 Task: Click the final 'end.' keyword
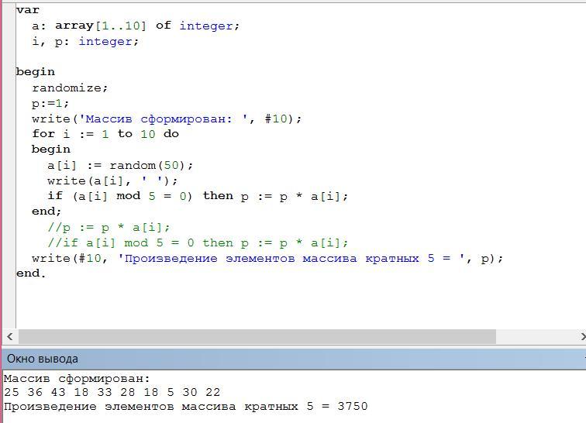coord(31,273)
